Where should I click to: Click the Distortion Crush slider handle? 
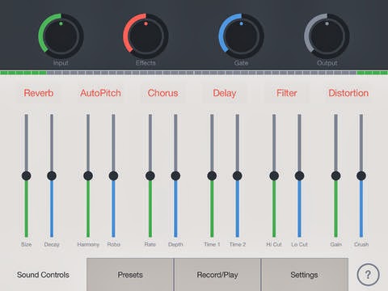(x=361, y=175)
